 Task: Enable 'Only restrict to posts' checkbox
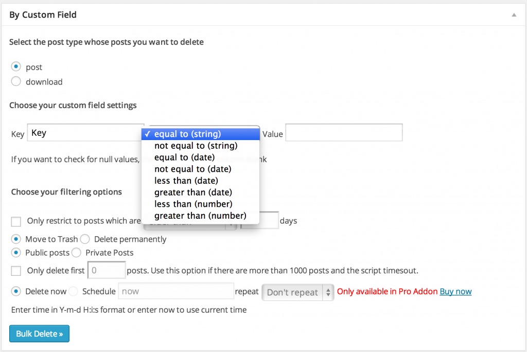pos(15,221)
